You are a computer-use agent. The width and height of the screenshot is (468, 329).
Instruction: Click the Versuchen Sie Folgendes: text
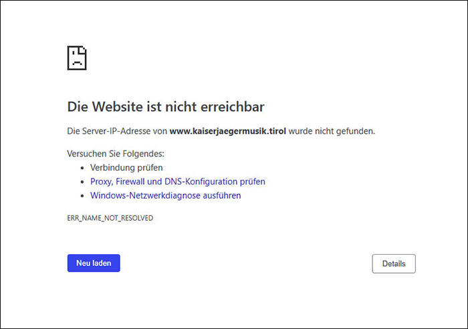pyautogui.click(x=116, y=154)
